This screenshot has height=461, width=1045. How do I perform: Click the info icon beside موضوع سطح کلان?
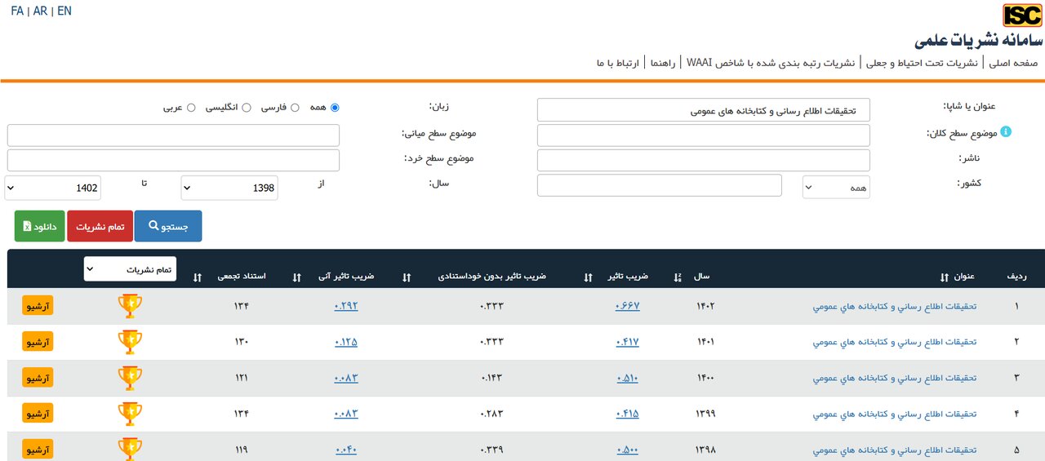pos(1005,131)
